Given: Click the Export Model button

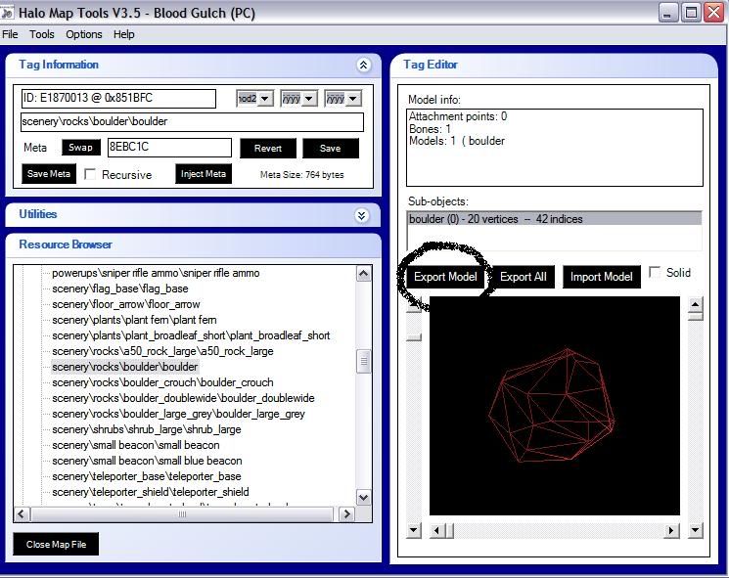Looking at the screenshot, I should point(445,277).
